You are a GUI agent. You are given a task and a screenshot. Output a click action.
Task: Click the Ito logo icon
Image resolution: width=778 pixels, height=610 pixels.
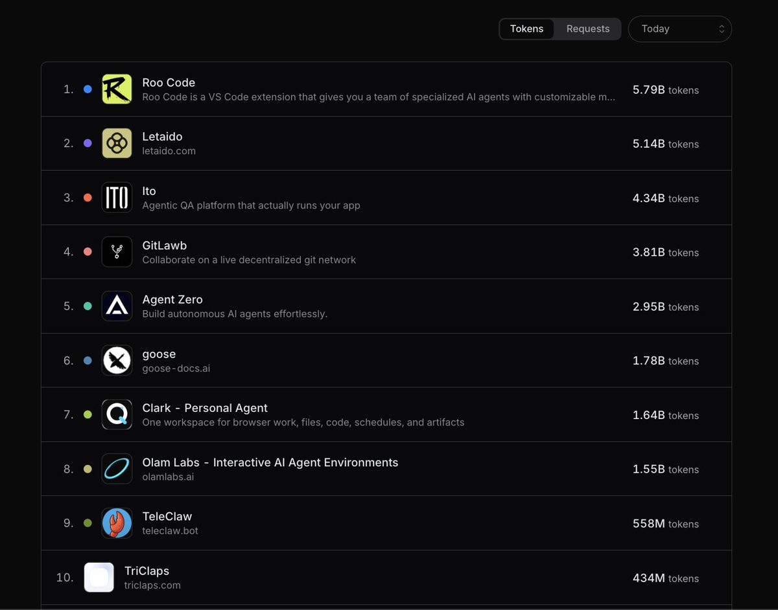(x=117, y=198)
